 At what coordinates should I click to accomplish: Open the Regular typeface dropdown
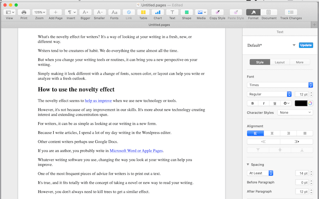(269, 94)
